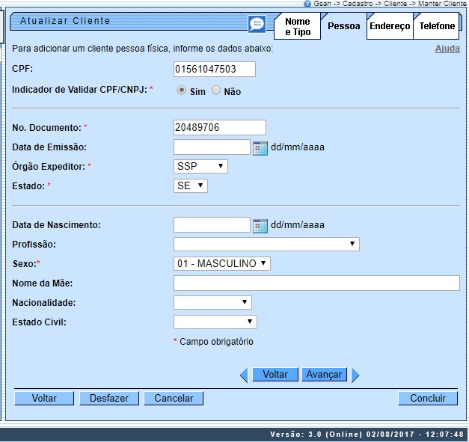Screen dimensions: 469x442
Task: Click the blue help question mark icon
Action: coord(307,4)
